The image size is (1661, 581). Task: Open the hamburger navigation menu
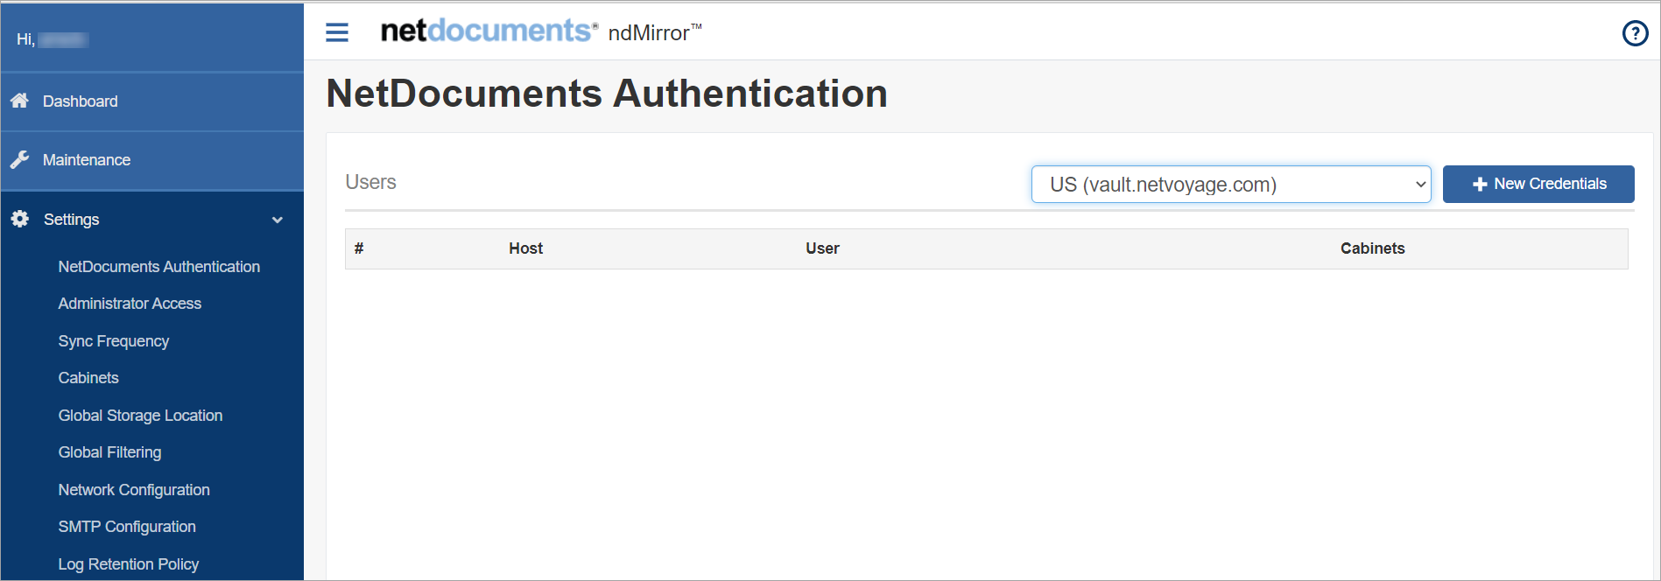[x=336, y=31]
